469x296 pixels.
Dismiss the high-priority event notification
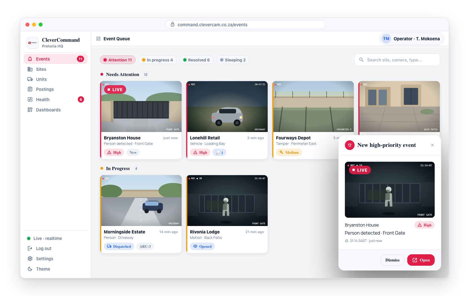coord(392,260)
